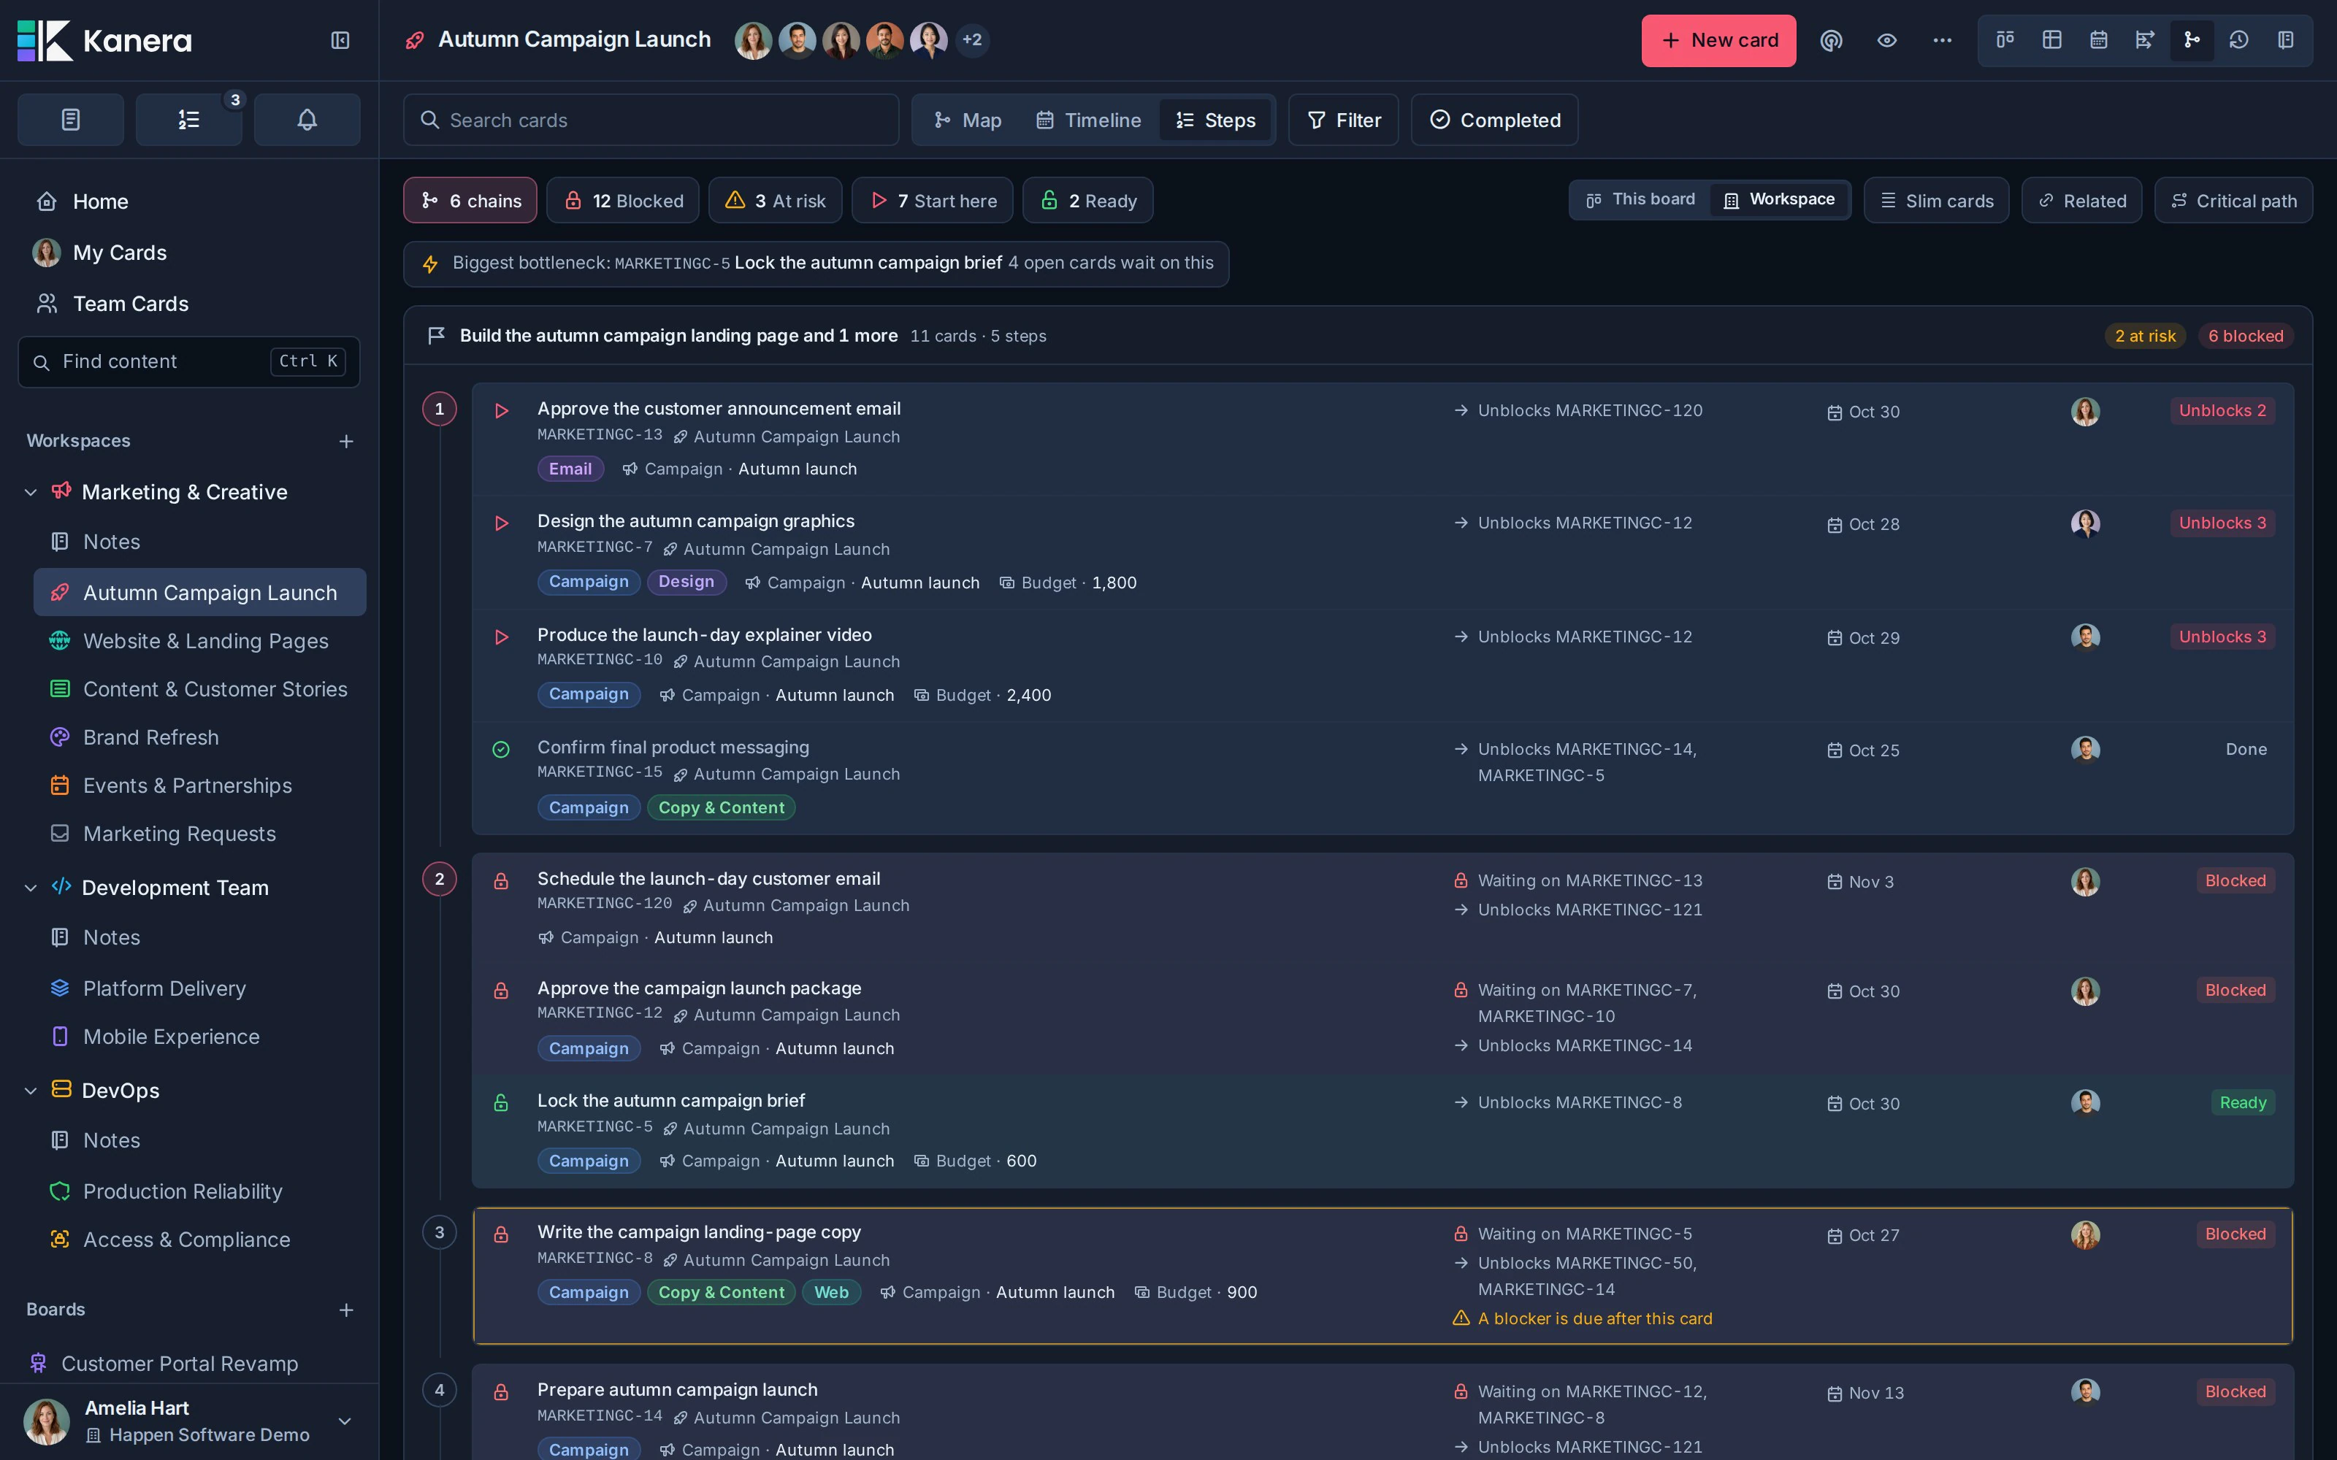Open Platform Delivery board
This screenshot has width=2337, height=1460.
(200, 988)
